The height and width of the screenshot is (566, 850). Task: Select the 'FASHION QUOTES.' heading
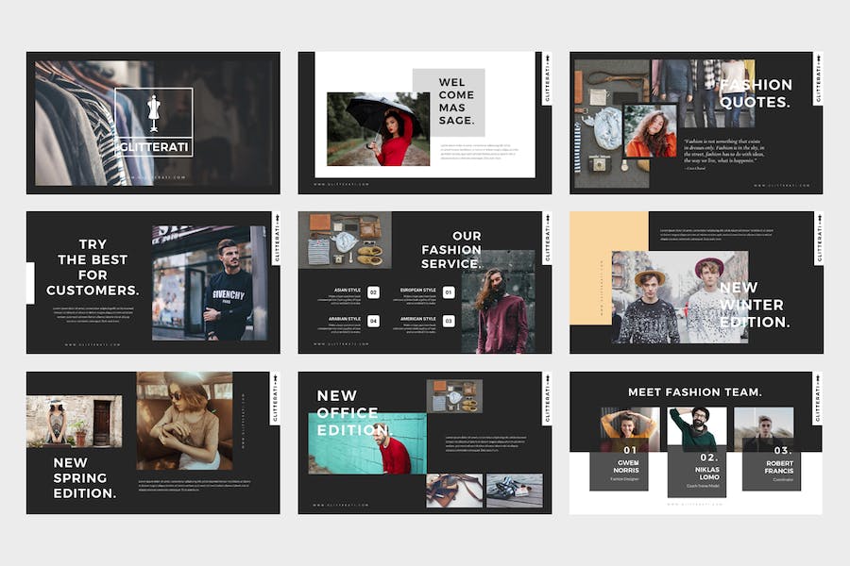click(x=756, y=93)
